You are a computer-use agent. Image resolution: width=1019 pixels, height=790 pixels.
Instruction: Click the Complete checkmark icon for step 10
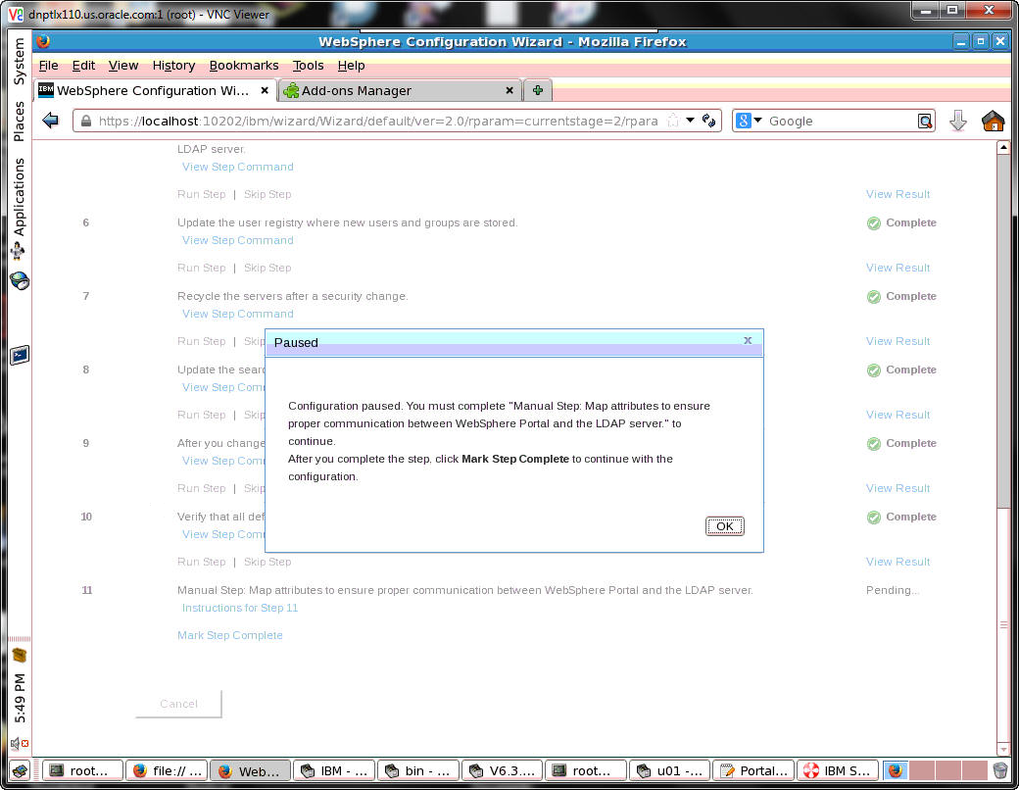click(874, 517)
